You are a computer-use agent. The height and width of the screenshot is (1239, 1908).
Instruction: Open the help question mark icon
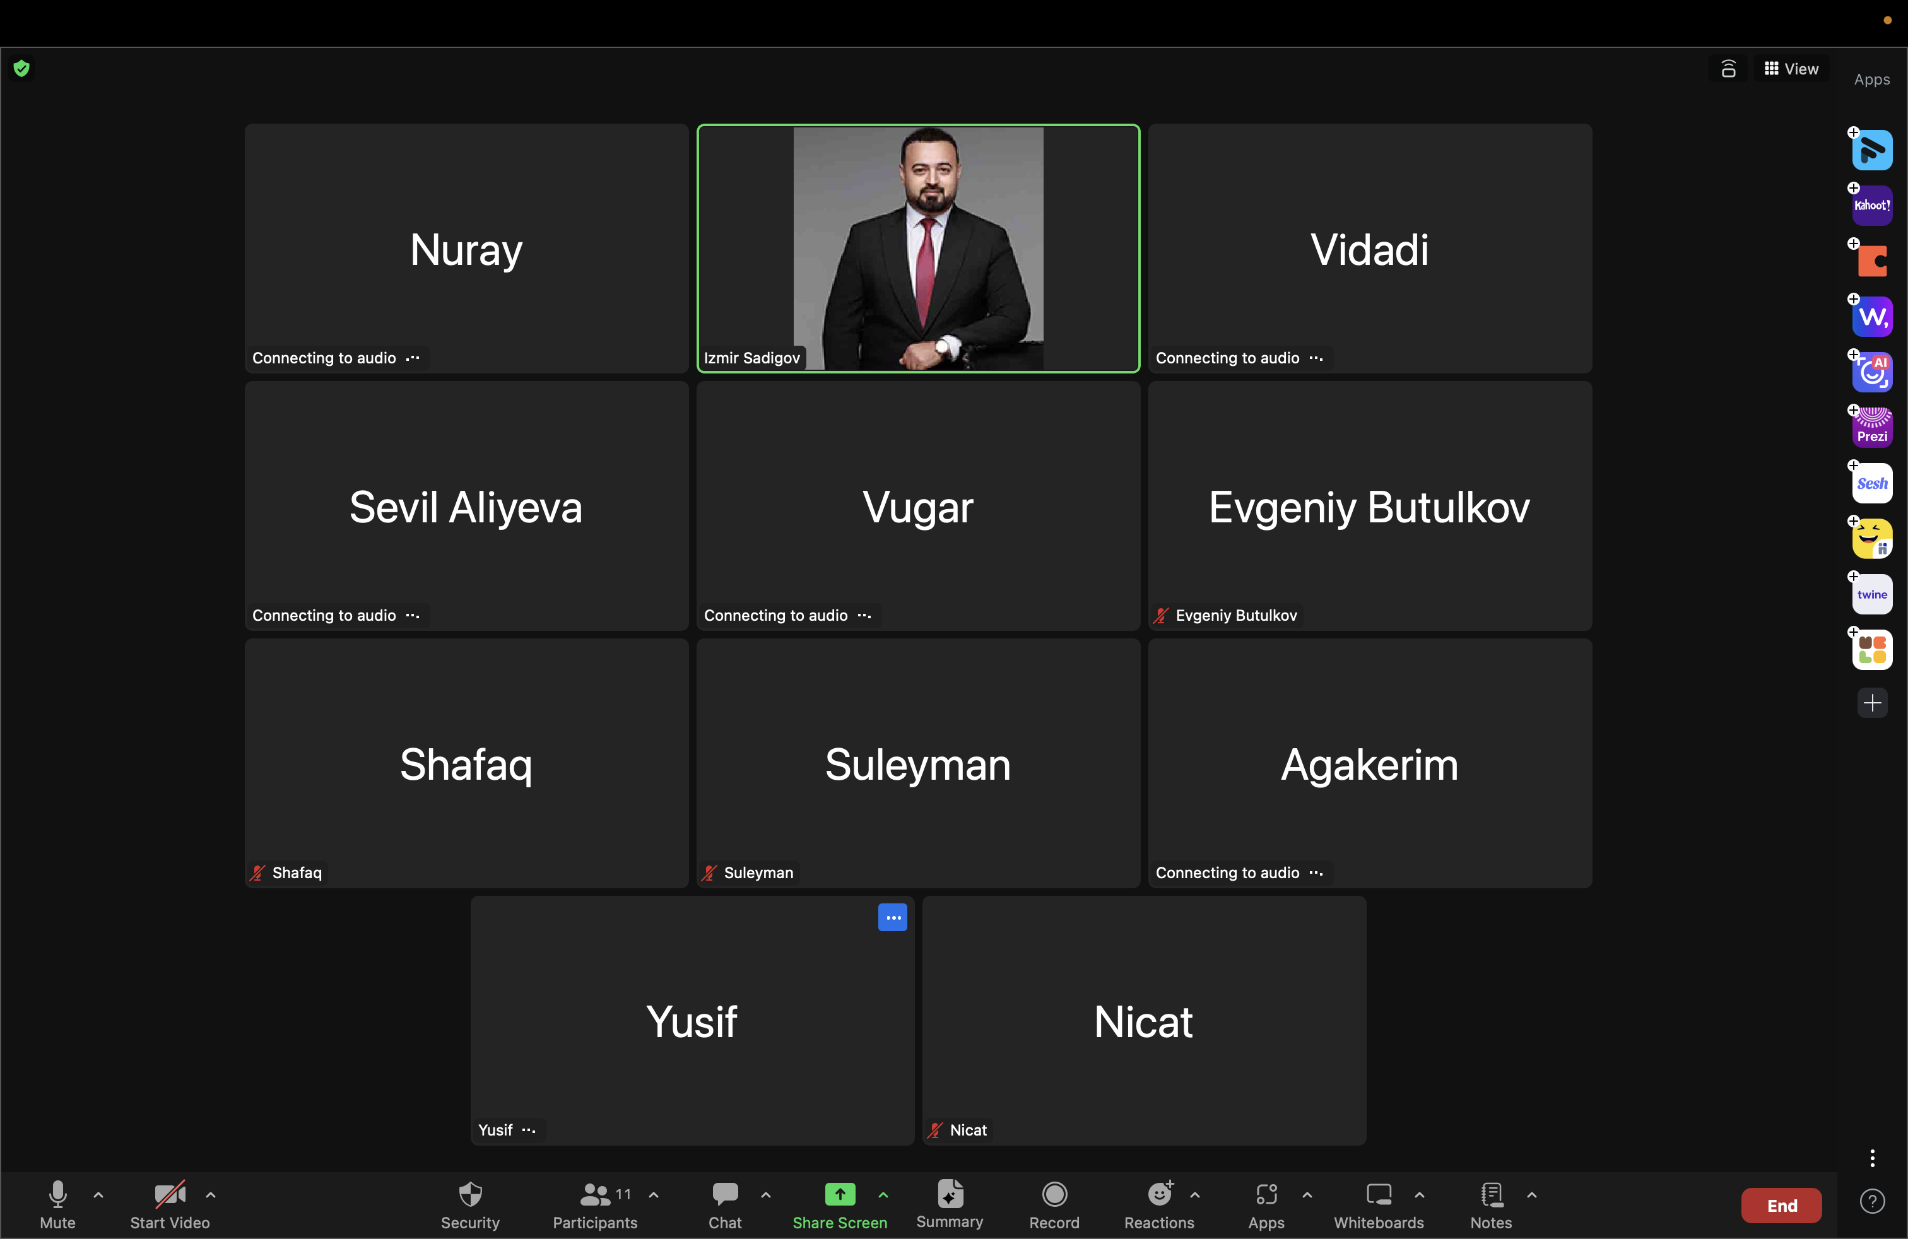[x=1871, y=1201]
